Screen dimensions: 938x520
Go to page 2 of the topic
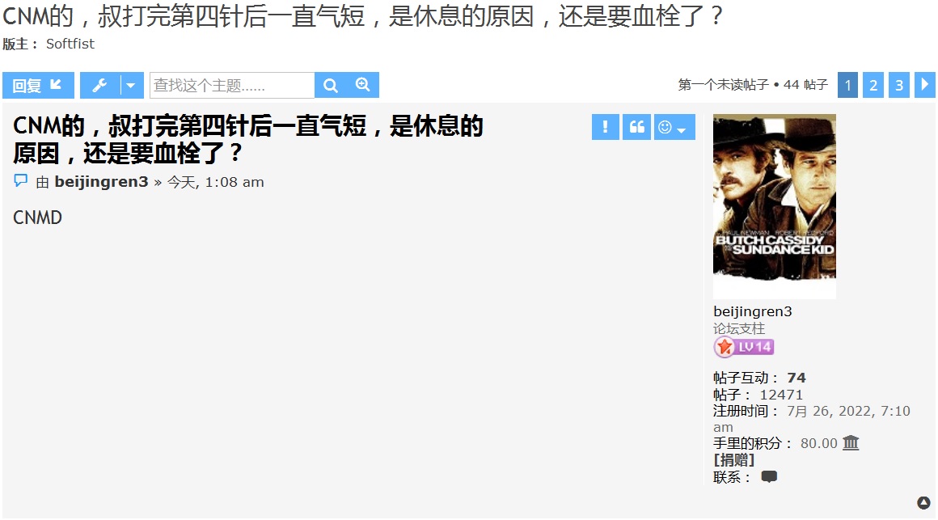click(873, 85)
